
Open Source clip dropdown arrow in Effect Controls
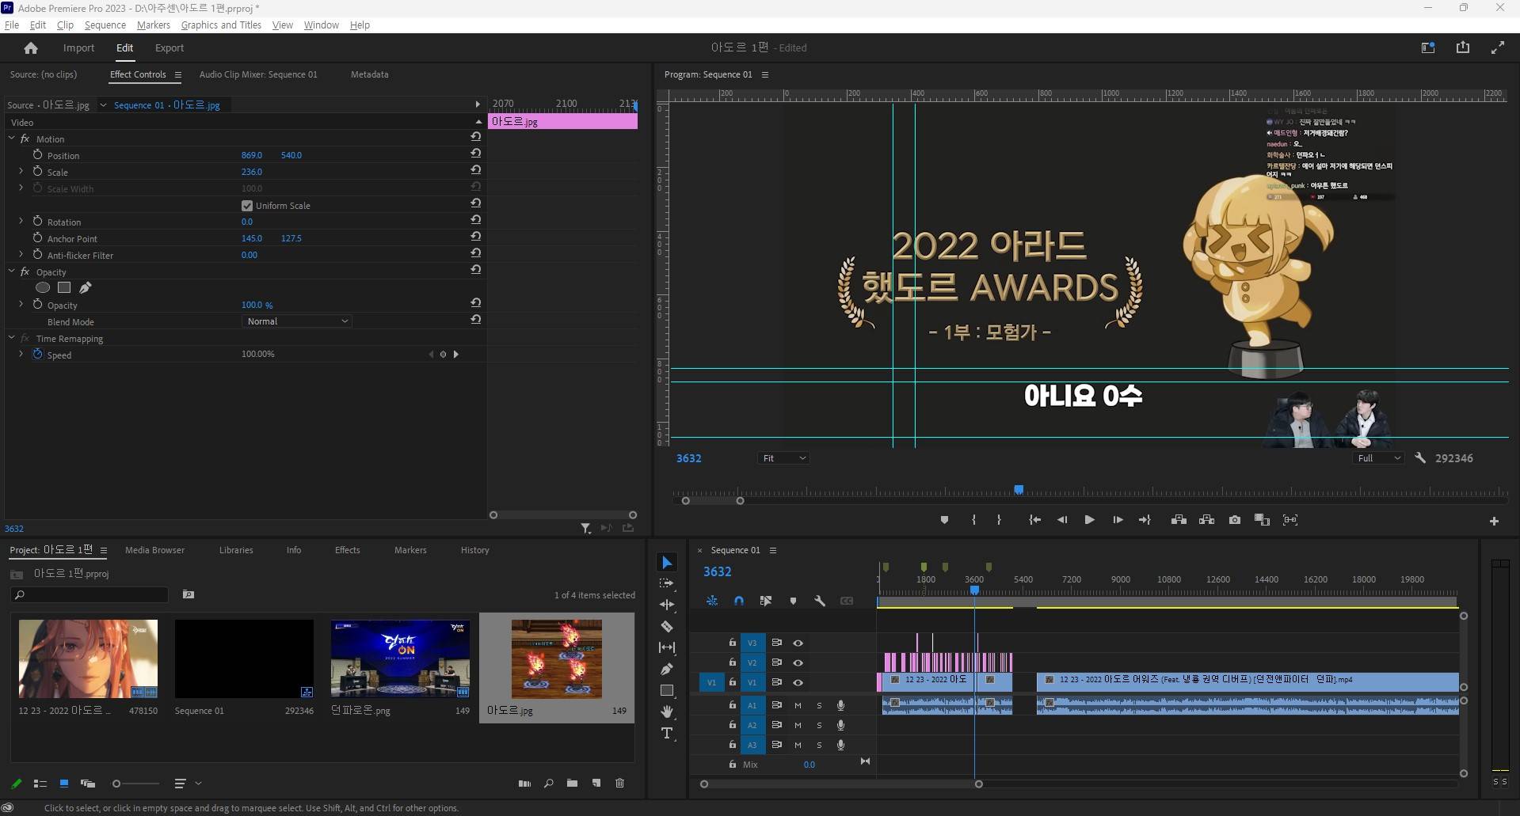pos(103,105)
